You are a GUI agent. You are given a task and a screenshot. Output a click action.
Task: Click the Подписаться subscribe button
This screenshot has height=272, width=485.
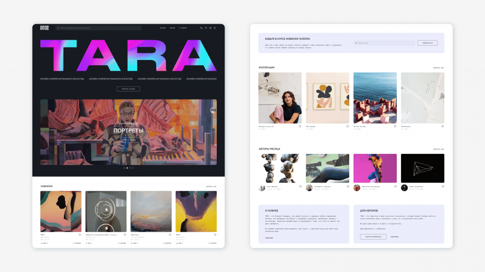(x=427, y=43)
